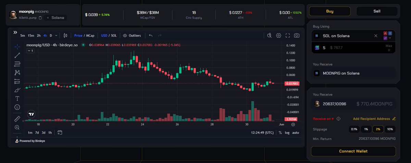The height and width of the screenshot is (163, 411).
Task: Toggle percent scale on chart
Action: 280,132
